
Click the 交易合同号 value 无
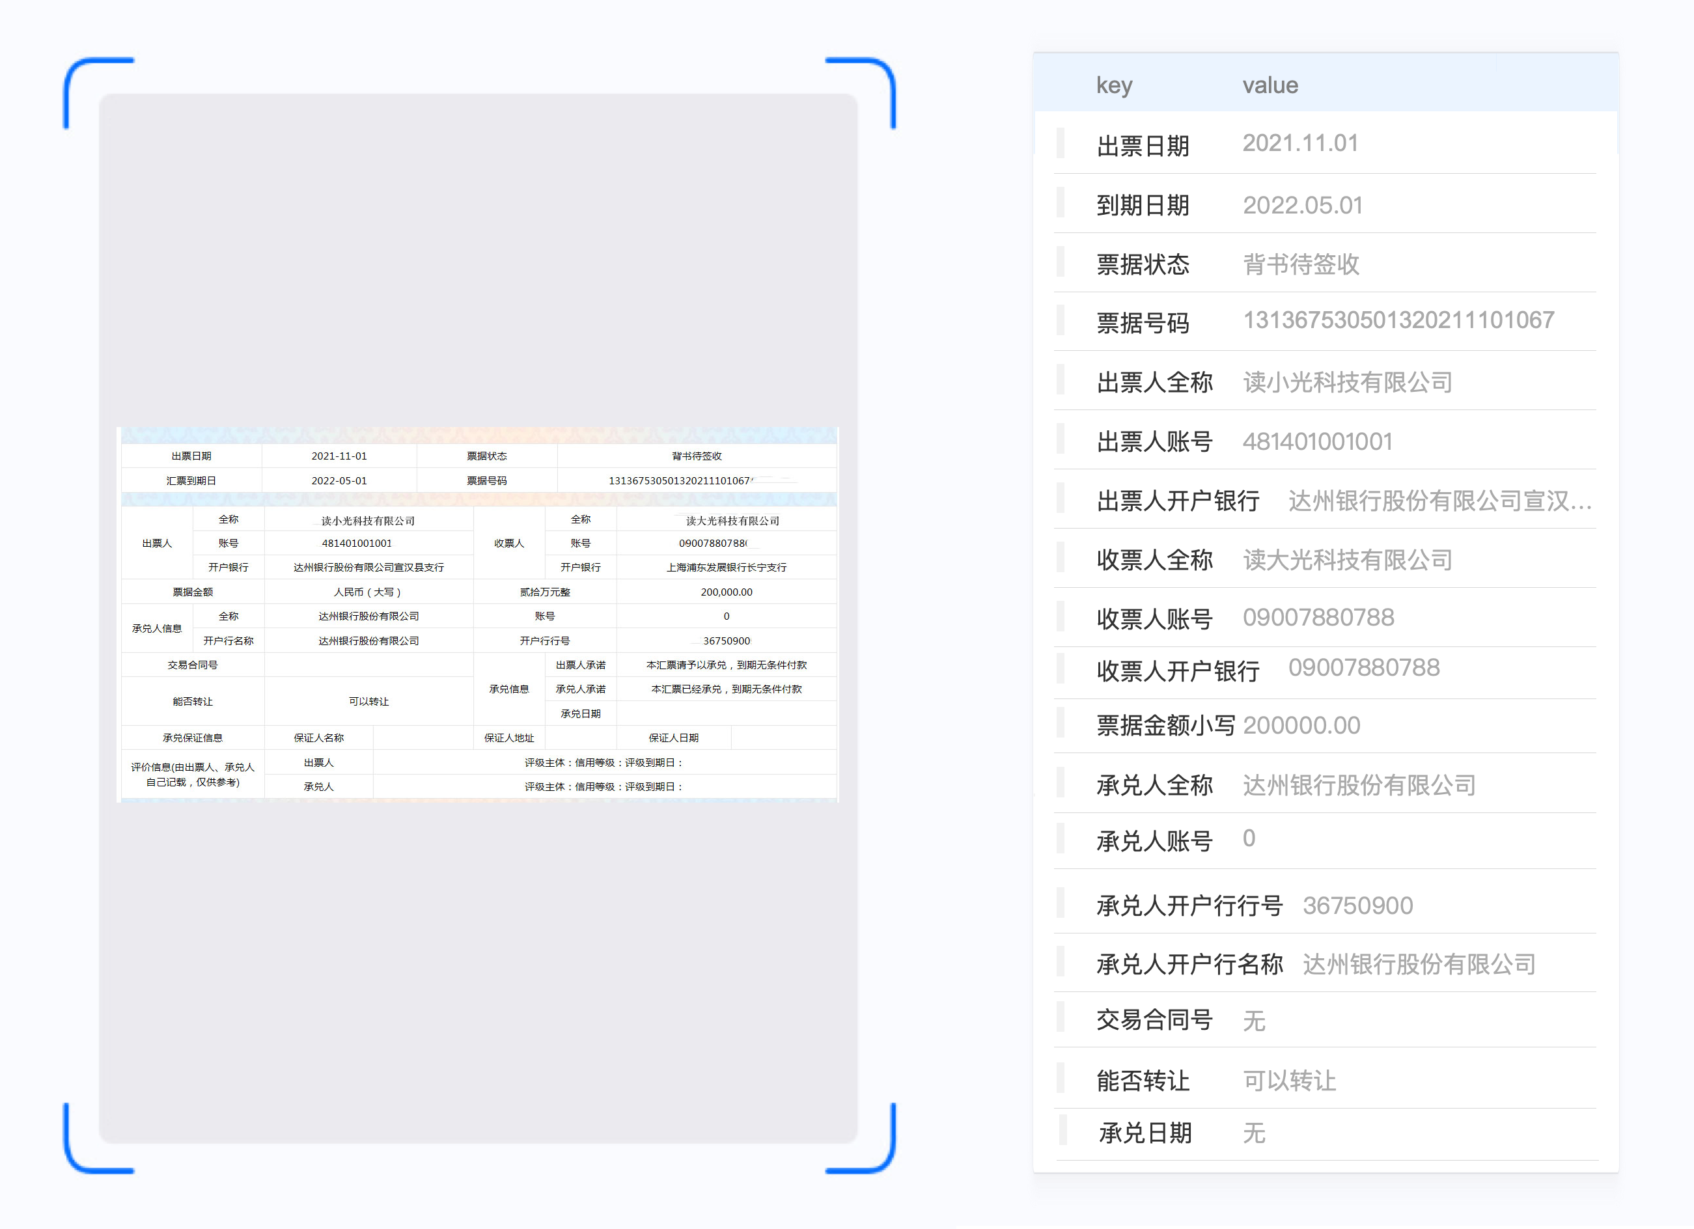[1254, 1021]
